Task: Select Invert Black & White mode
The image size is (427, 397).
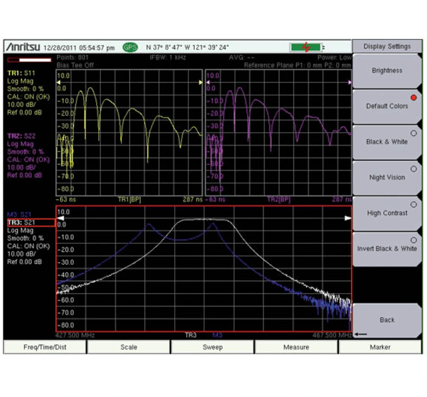Action: tap(387, 249)
